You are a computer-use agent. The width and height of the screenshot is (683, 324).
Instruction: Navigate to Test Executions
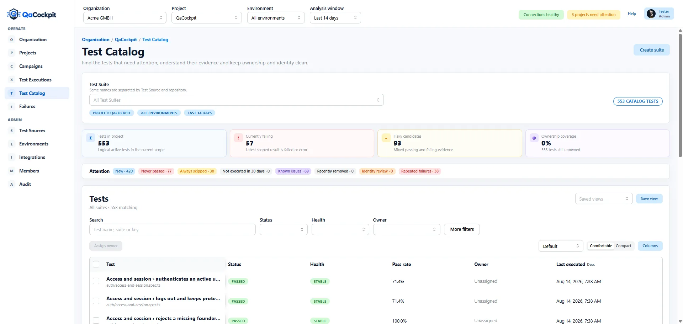[37, 80]
